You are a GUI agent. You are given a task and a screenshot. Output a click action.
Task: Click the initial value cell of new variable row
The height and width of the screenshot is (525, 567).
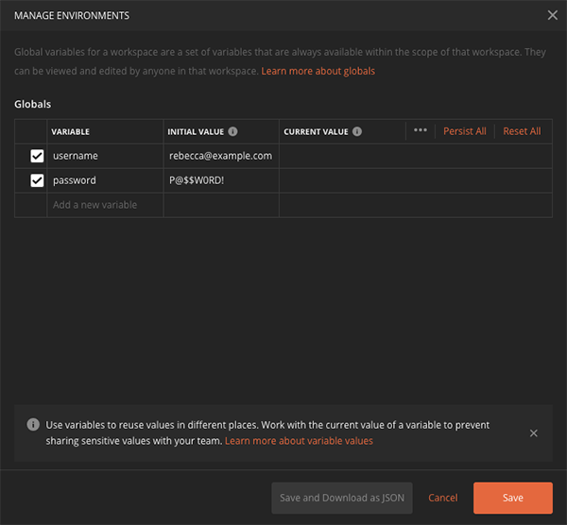221,205
